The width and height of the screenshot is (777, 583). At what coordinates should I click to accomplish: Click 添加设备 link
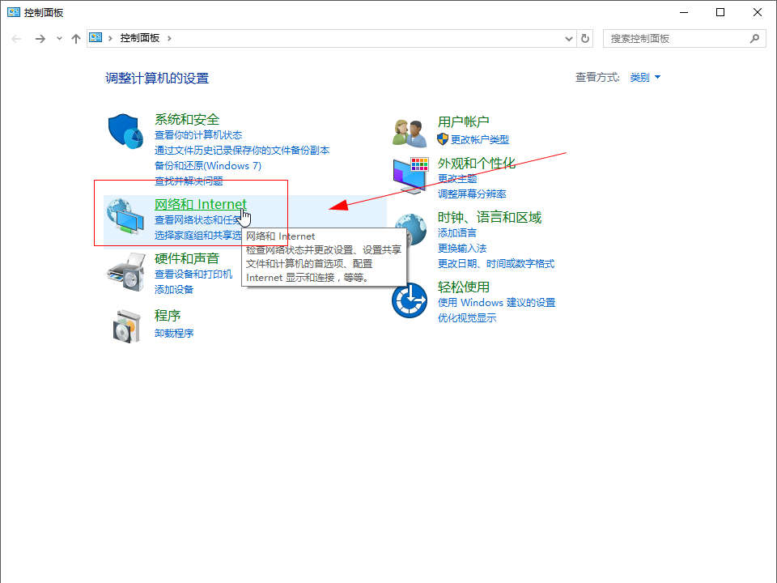click(x=174, y=290)
